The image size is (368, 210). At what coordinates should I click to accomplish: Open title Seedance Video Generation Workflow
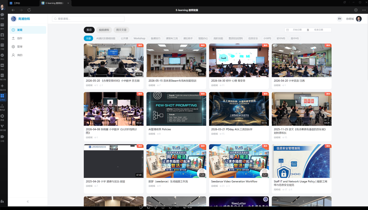(x=234, y=181)
